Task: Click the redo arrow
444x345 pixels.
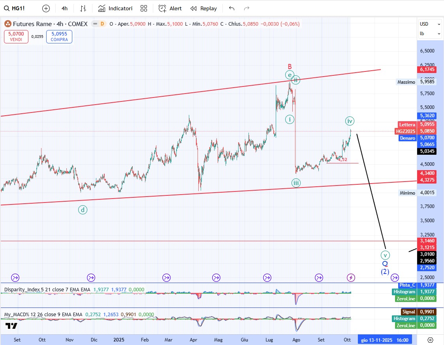Action: click(247, 8)
